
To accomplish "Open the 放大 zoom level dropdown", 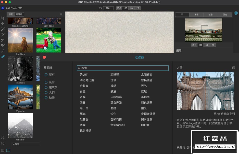I will click(x=108, y=8).
